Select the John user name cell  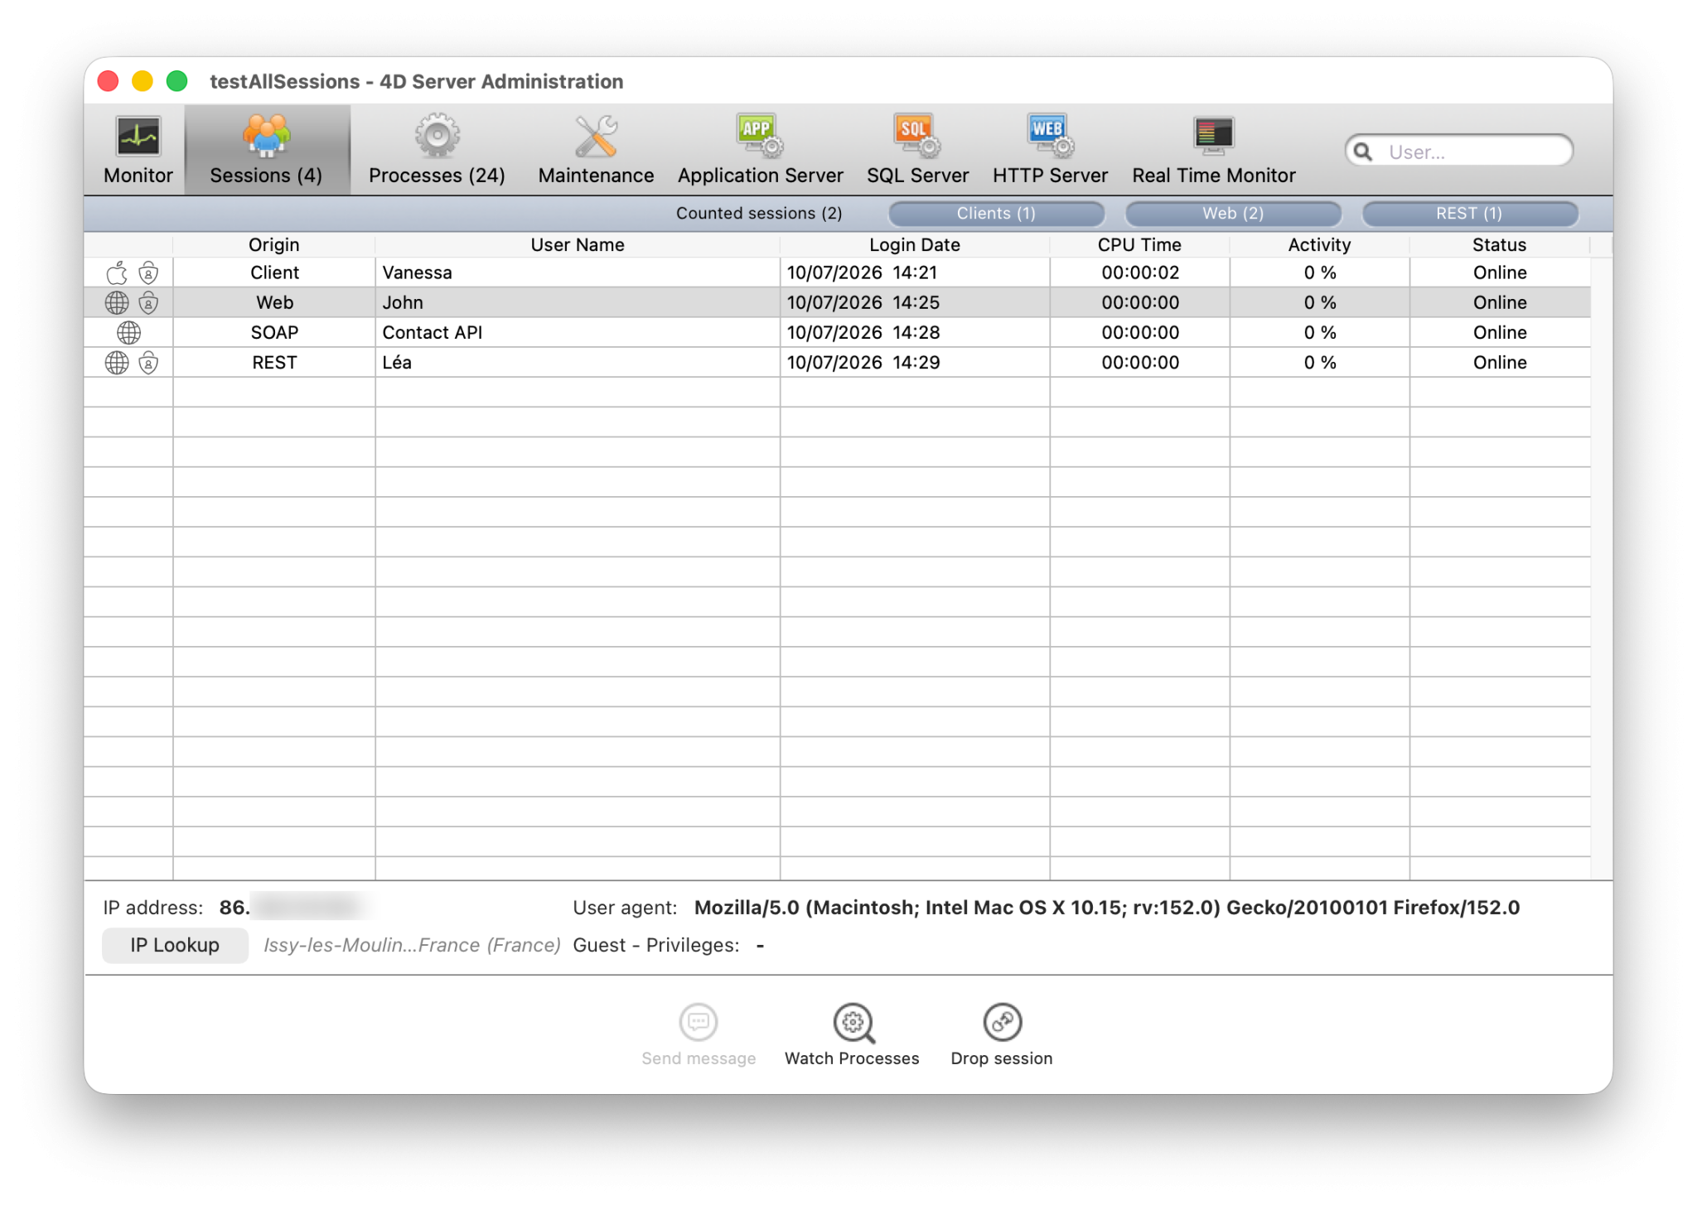(577, 303)
